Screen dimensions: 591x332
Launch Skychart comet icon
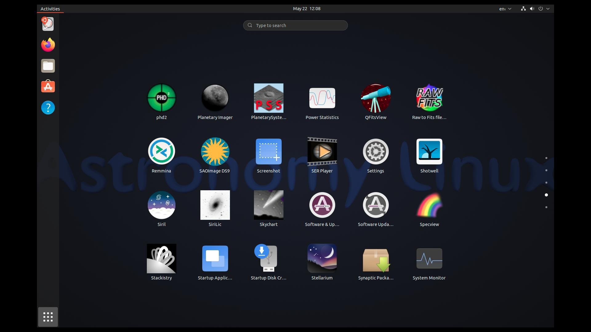coord(268,205)
